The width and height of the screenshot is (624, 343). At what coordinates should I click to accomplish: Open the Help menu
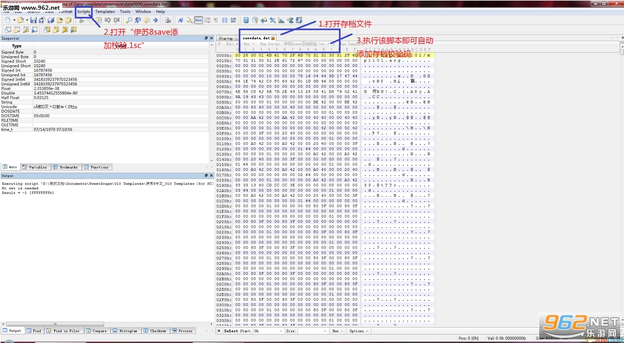tap(160, 12)
